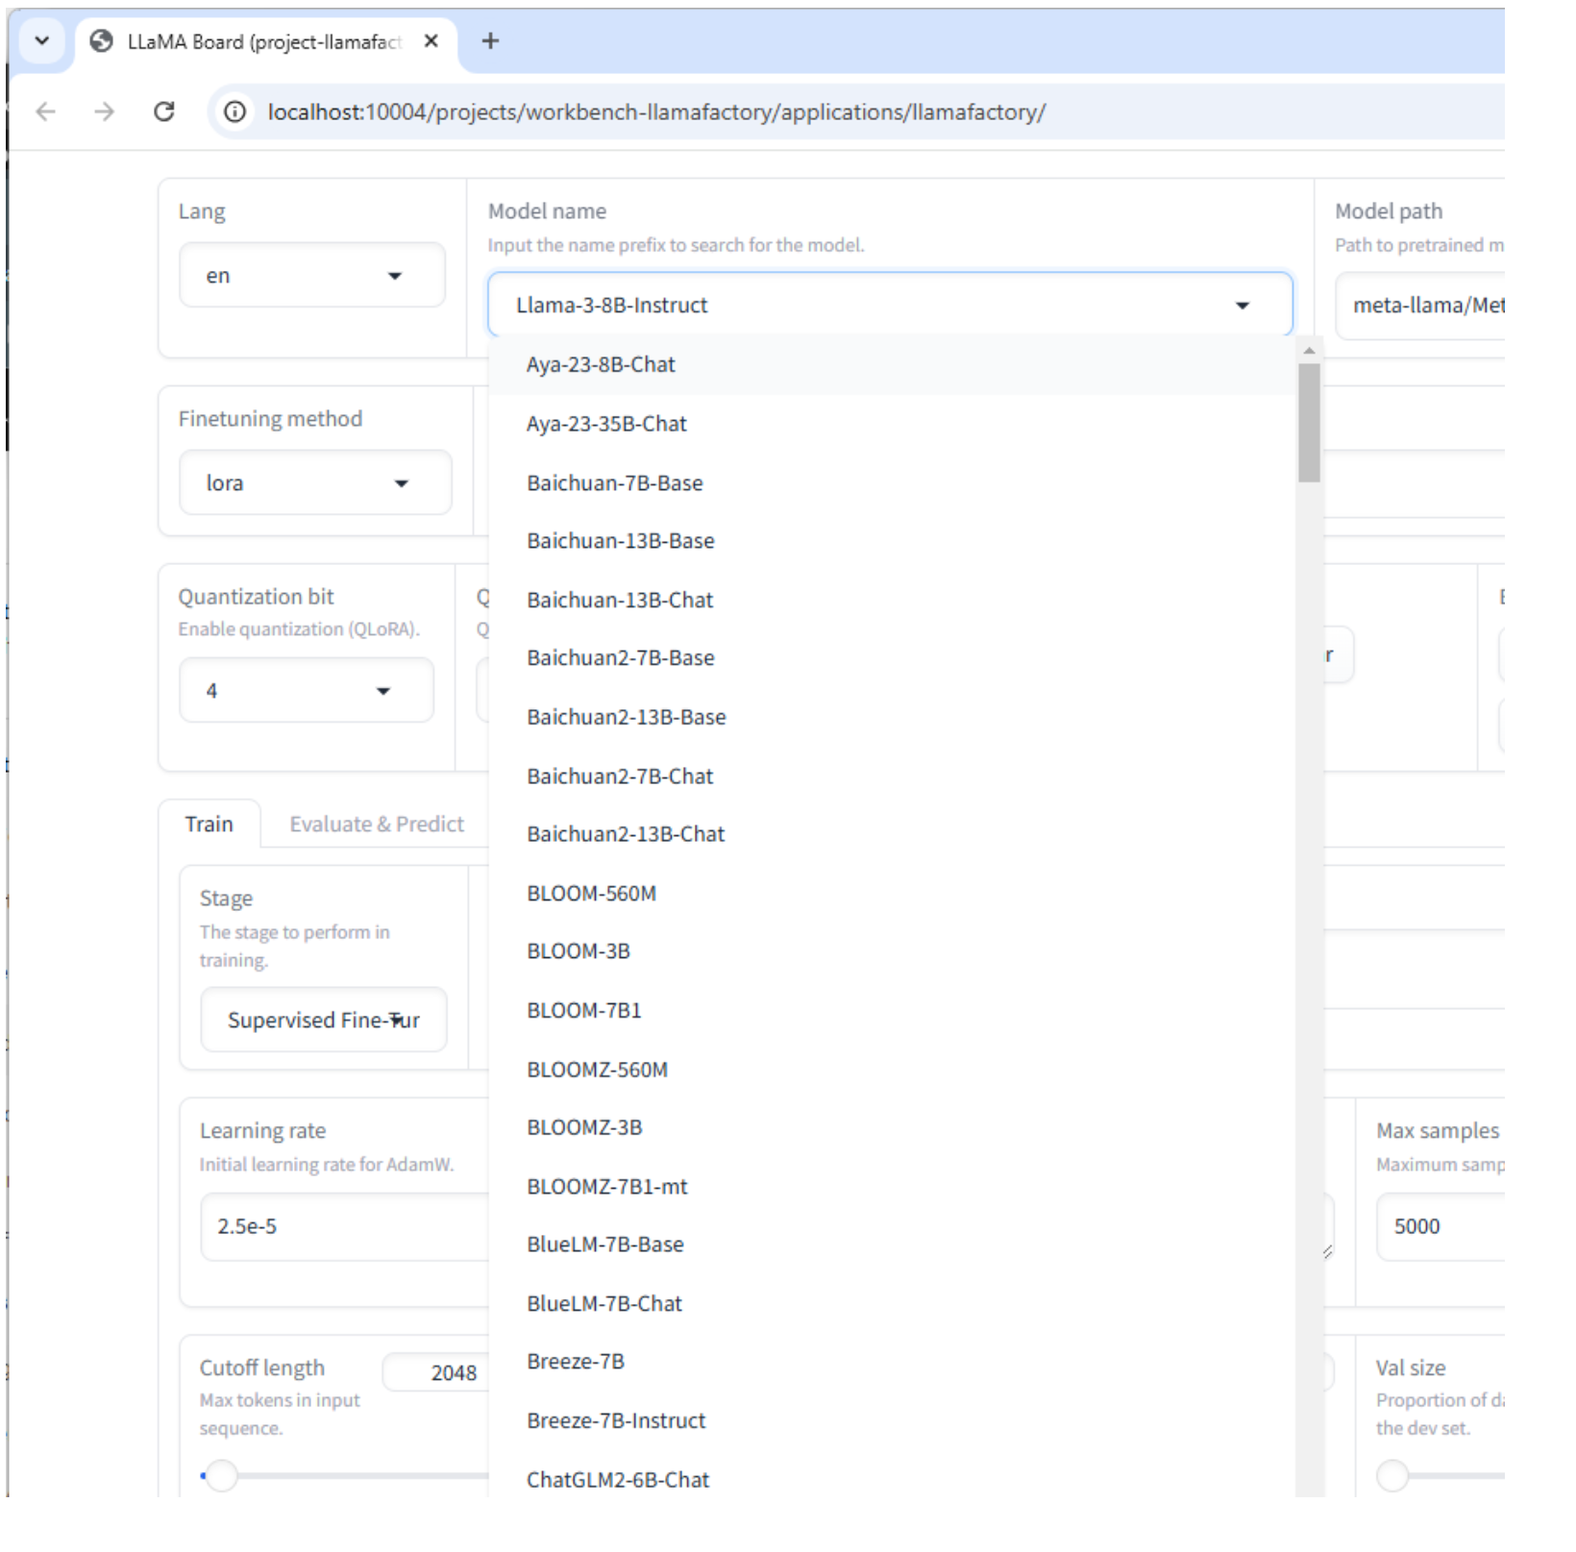Click the site information icon
The height and width of the screenshot is (1552, 1576).
click(x=234, y=112)
